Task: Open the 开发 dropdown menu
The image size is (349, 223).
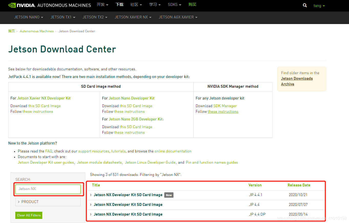Action: pyautogui.click(x=103, y=5)
